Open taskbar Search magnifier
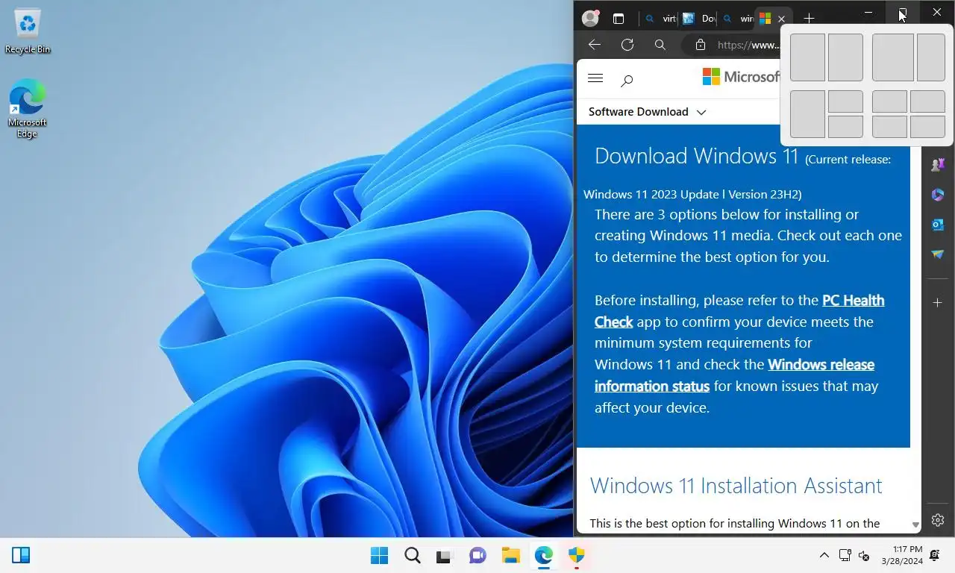 coord(412,555)
